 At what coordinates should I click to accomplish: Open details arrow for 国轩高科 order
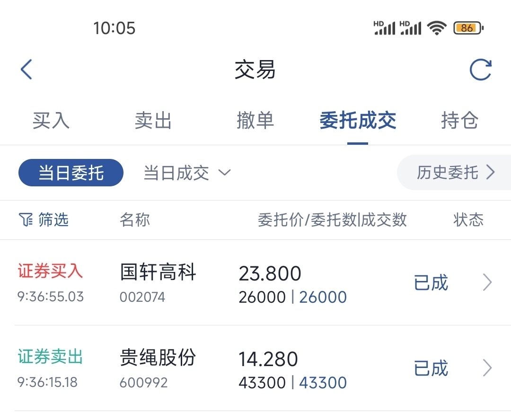coord(487,282)
